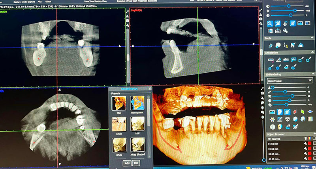Select the skull icon in Tools panel
316x169 pixels.
coord(278,45)
